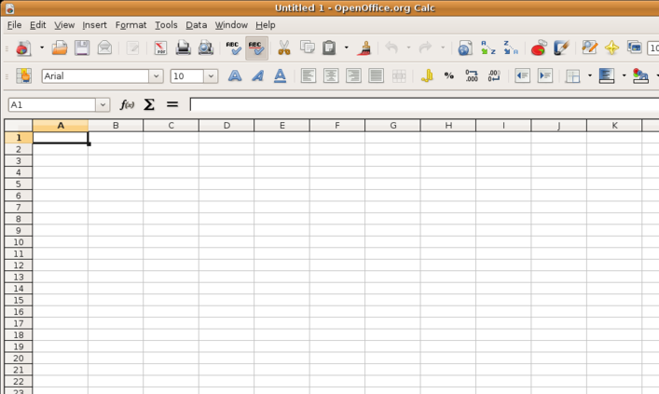
Task: Apply Background Color swatch icon
Action: click(x=607, y=76)
